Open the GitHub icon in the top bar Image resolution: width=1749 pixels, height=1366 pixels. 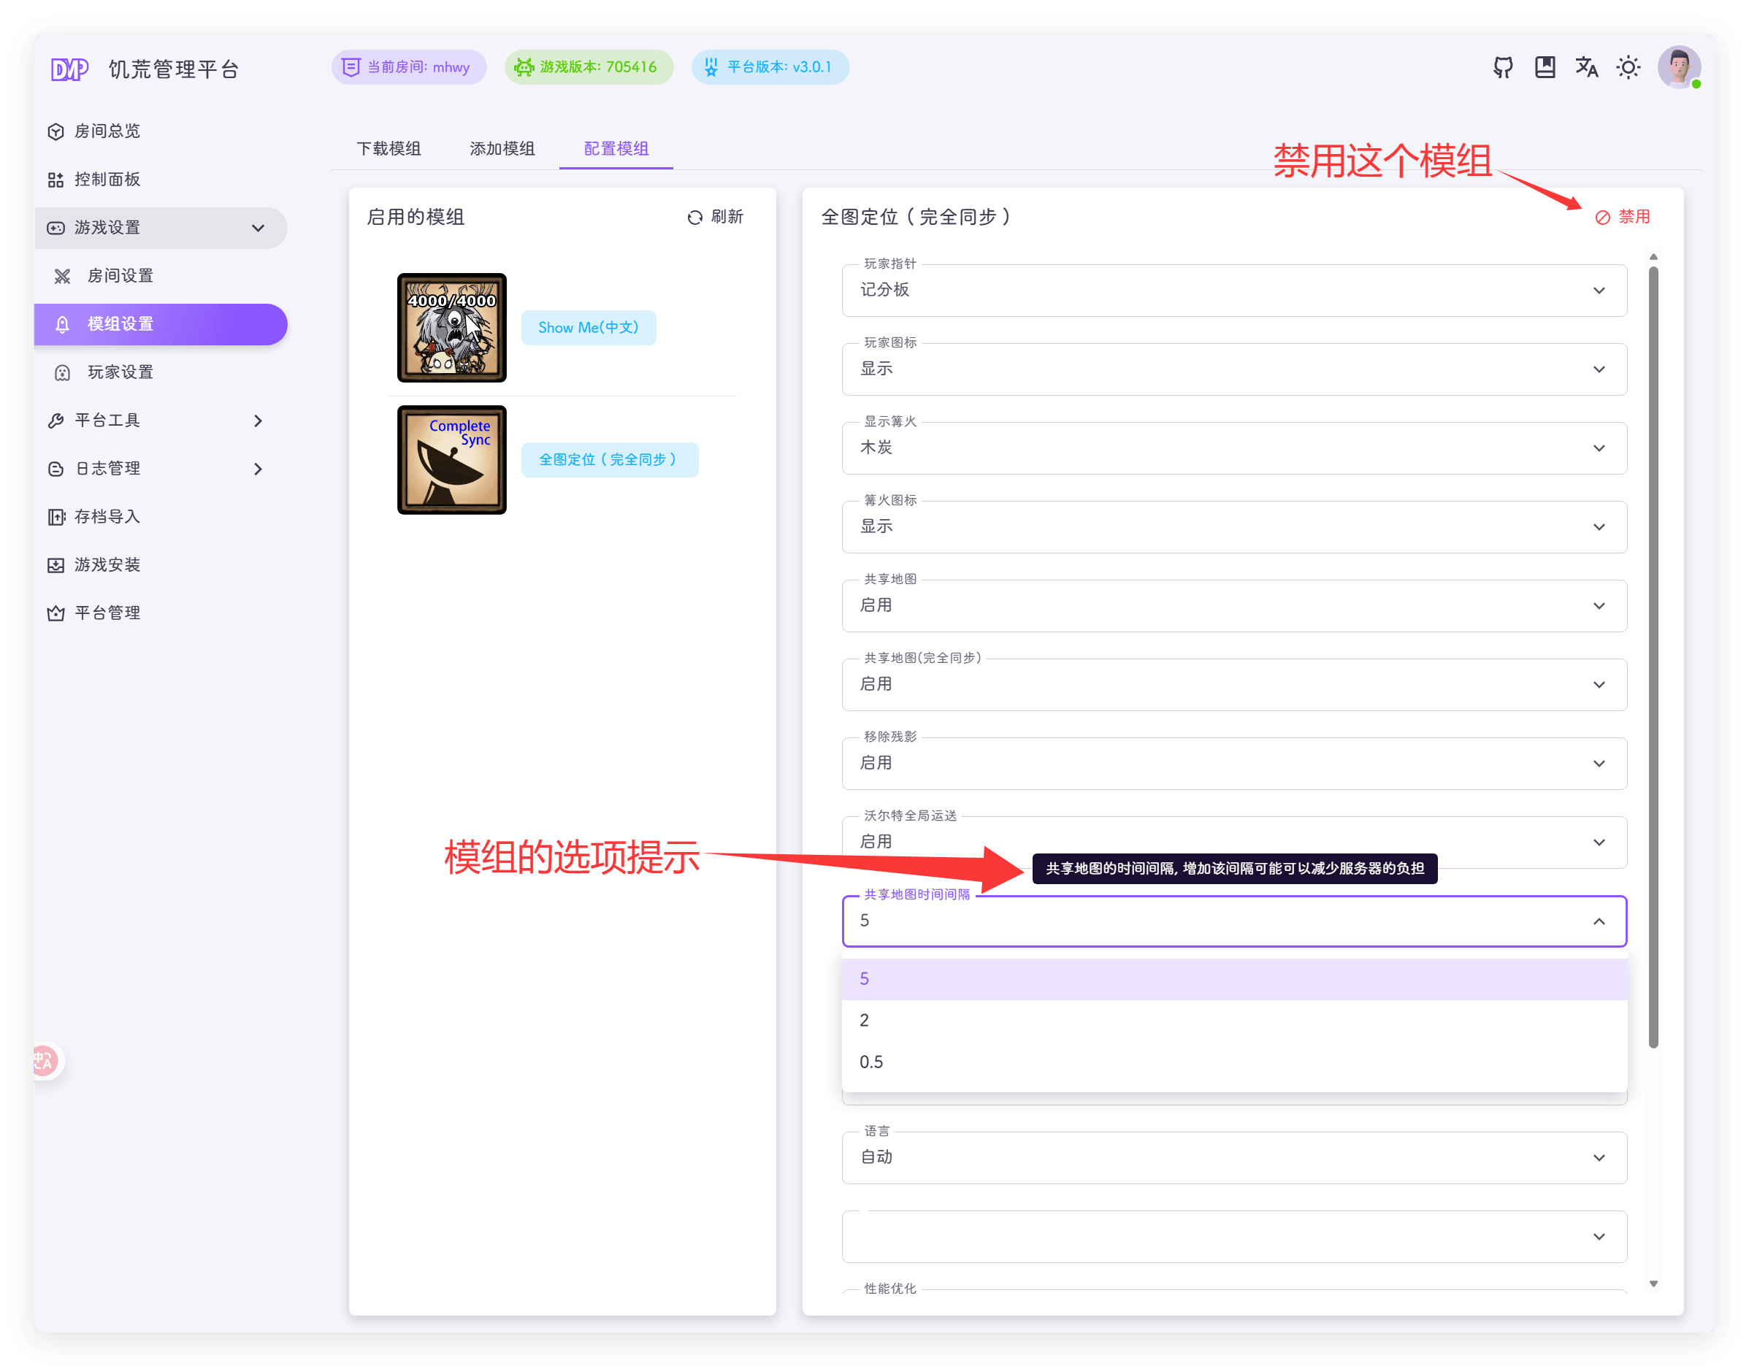tap(1502, 67)
